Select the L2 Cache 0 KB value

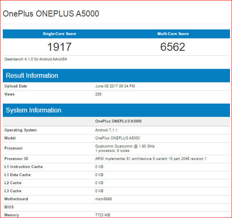click(x=99, y=183)
